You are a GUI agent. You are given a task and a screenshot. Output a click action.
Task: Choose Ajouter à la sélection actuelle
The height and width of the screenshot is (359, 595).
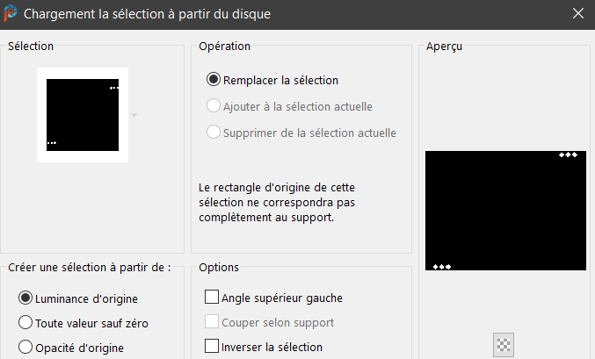tap(213, 106)
